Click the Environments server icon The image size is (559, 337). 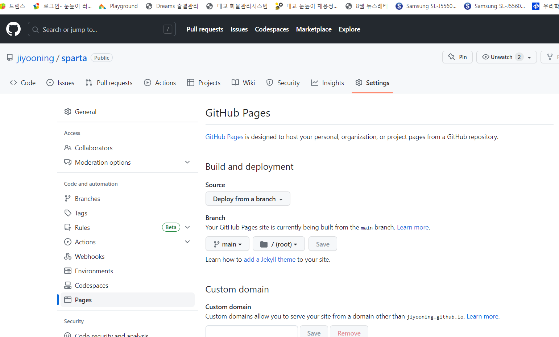pyautogui.click(x=68, y=271)
